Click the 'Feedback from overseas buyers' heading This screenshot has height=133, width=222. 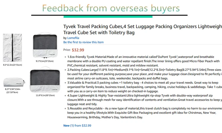111,8
